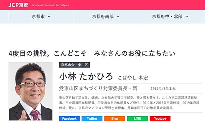
Task: Expand the chevron next to 京都府南部
Action: 118,16
